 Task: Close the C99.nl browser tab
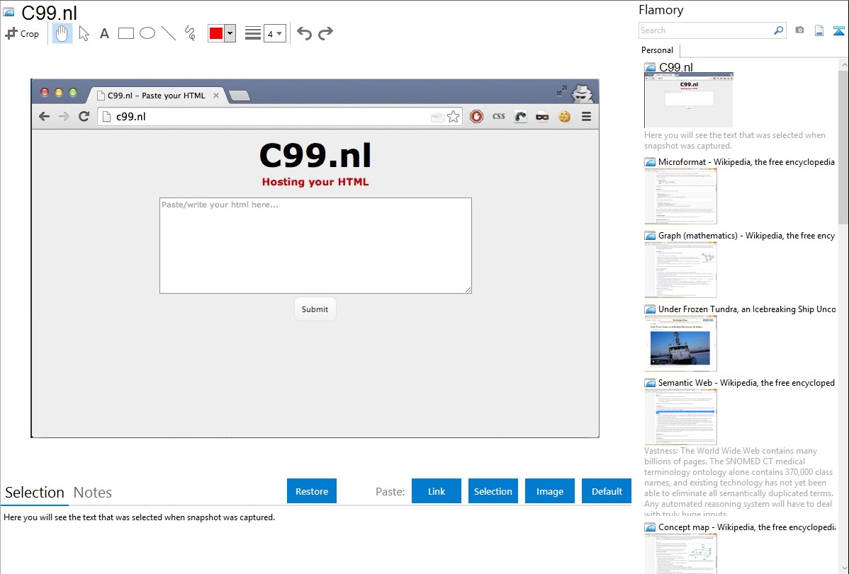(x=216, y=96)
